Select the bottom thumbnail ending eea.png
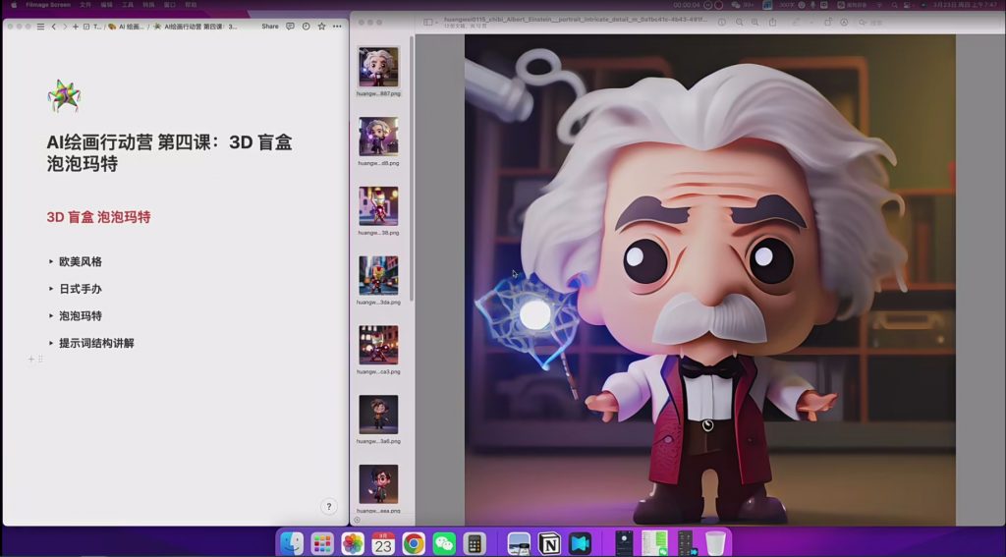 (378, 484)
